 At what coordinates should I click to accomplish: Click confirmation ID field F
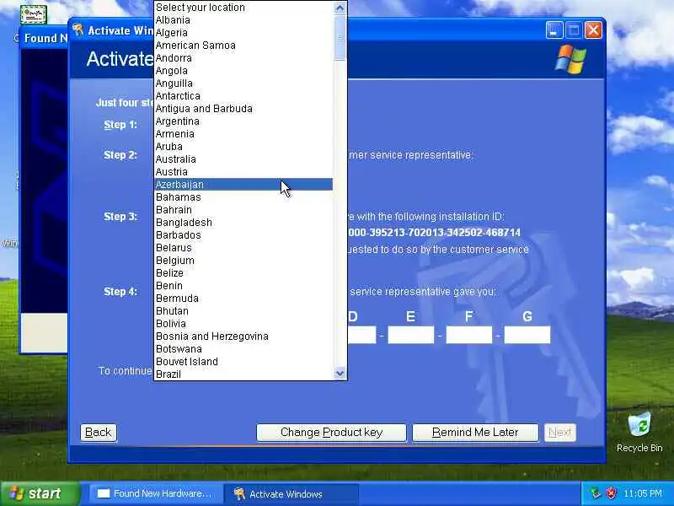click(469, 335)
